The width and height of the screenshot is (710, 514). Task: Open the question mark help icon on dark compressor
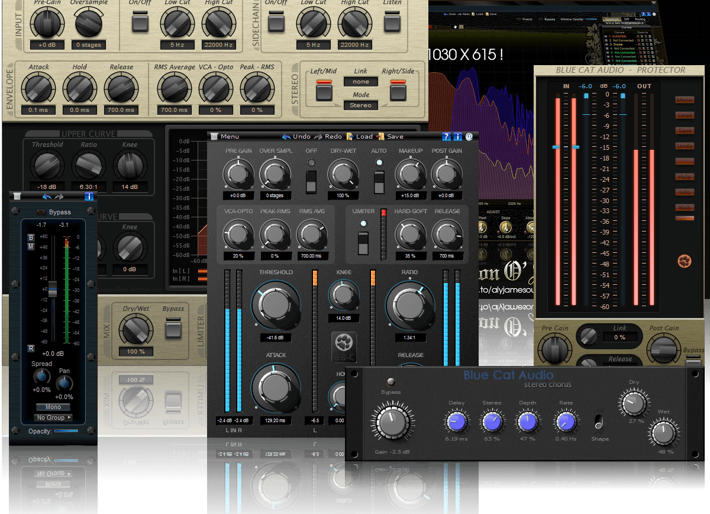447,136
